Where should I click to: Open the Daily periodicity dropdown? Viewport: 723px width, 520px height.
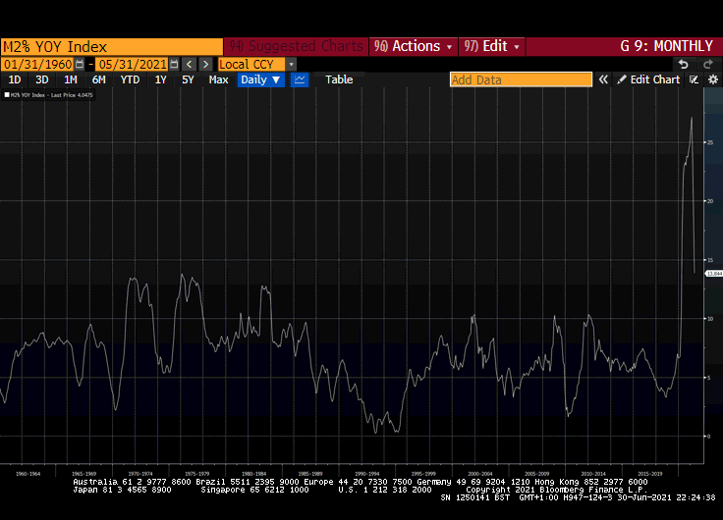(260, 79)
